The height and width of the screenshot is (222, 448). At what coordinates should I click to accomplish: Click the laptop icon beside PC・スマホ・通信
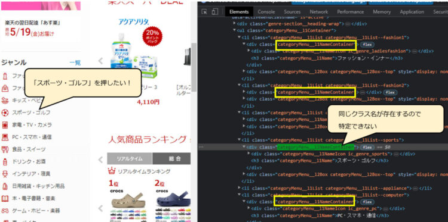point(5,137)
